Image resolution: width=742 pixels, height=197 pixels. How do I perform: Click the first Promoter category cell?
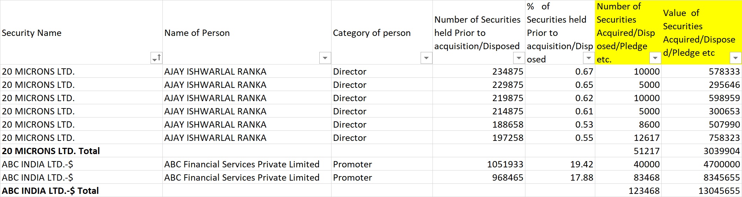381,164
